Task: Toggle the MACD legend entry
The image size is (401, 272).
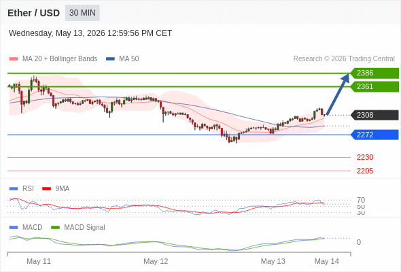Action: (26, 227)
